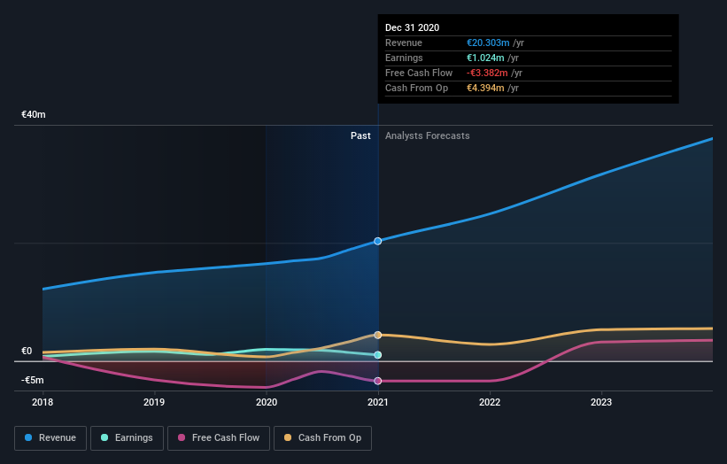Click the Revenue data point at 2021
Image resolution: width=727 pixels, height=464 pixels.
click(378, 241)
